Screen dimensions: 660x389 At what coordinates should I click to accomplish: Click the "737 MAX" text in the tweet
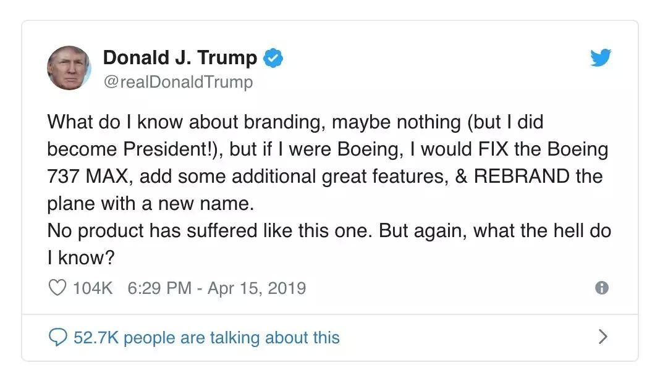[x=90, y=176]
